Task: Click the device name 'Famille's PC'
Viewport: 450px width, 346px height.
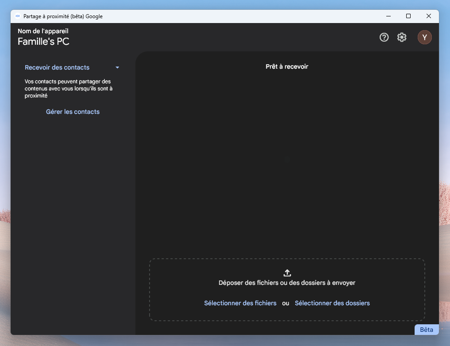Action: [43, 42]
